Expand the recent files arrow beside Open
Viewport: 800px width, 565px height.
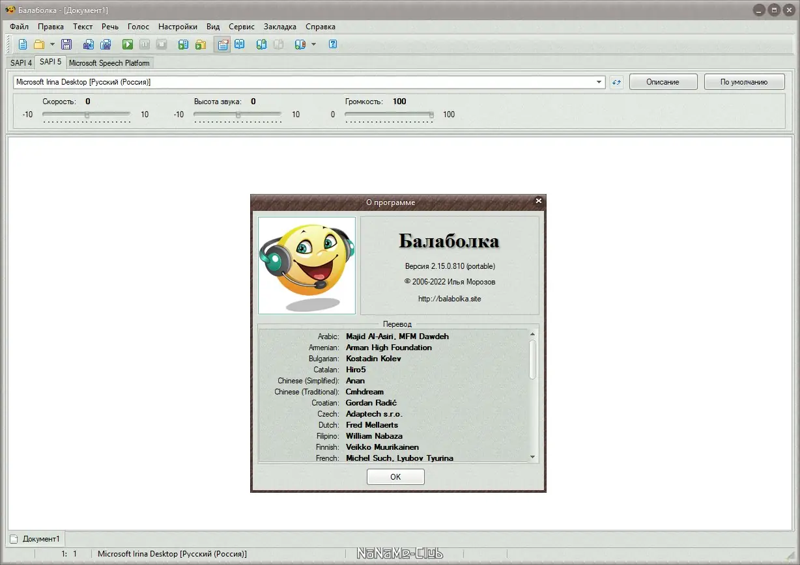point(52,44)
